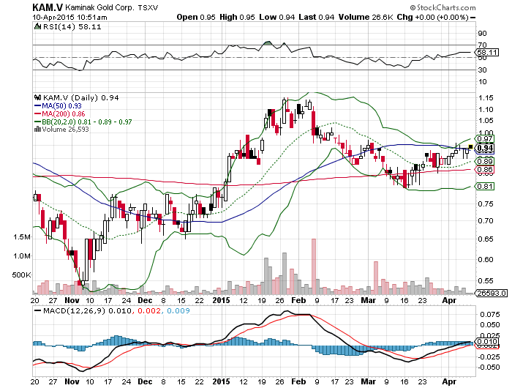Click the 30 RSI axis label

click(482, 70)
